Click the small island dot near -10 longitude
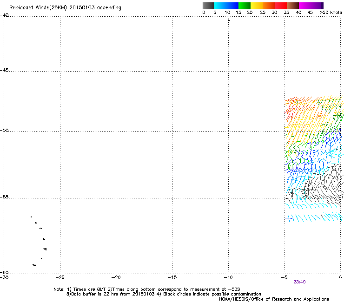The height and width of the screenshot is (302, 344). 229,20
